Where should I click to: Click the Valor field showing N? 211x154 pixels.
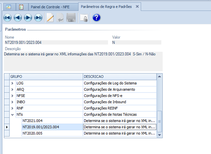coord(136,42)
